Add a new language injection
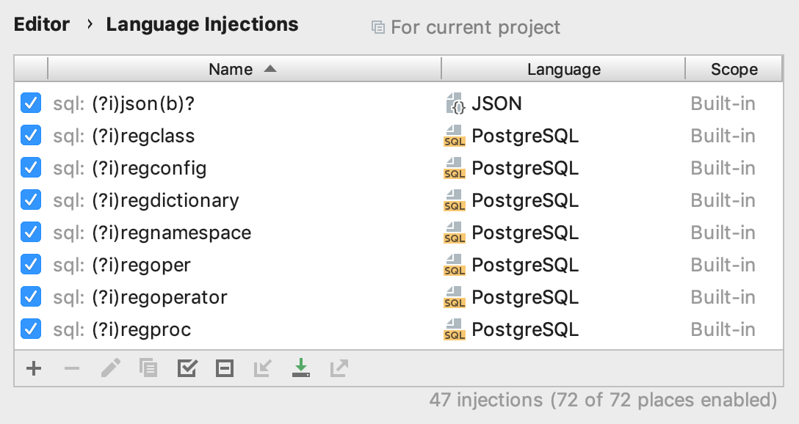The width and height of the screenshot is (799, 424). click(x=34, y=369)
